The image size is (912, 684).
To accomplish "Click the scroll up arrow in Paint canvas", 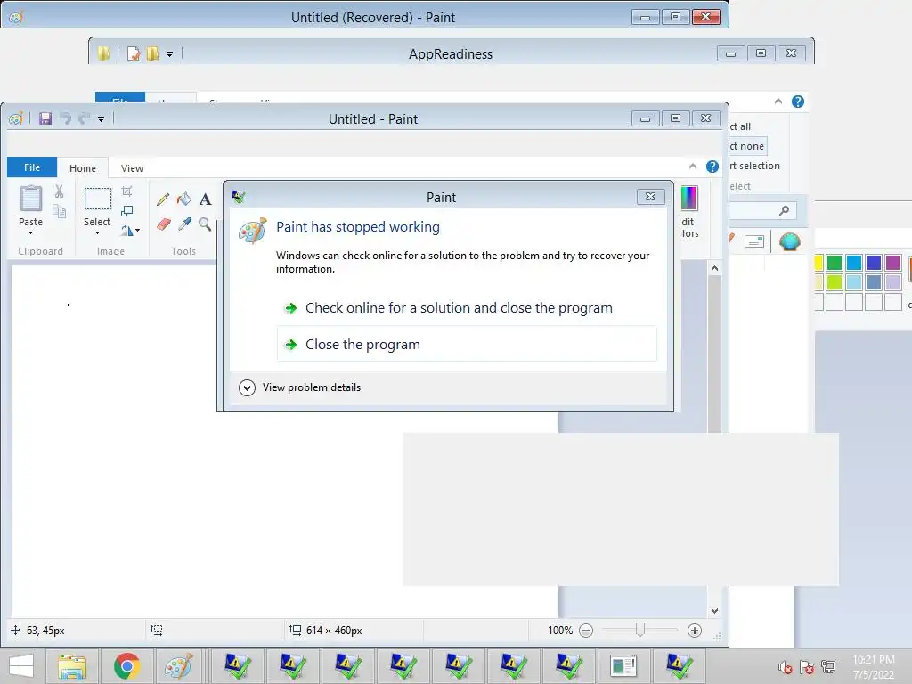I will click(715, 268).
